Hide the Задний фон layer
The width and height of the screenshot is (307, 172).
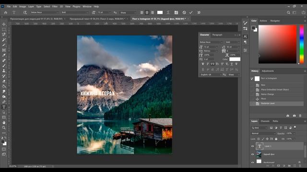tap(253, 154)
